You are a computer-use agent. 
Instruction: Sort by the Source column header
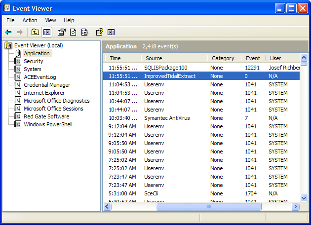coord(174,58)
